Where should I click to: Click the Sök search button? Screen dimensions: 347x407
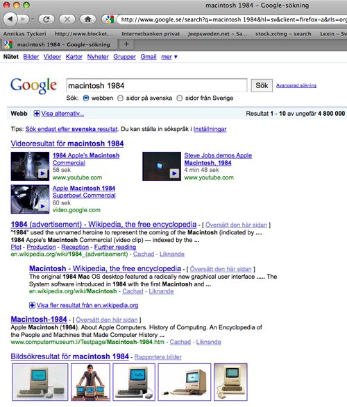coord(262,85)
